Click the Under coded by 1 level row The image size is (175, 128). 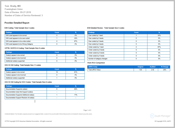(129, 47)
